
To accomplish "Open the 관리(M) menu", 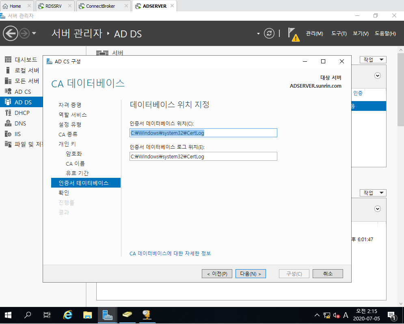I will click(x=314, y=33).
